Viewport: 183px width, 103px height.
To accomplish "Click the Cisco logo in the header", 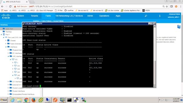I will click(6, 16).
